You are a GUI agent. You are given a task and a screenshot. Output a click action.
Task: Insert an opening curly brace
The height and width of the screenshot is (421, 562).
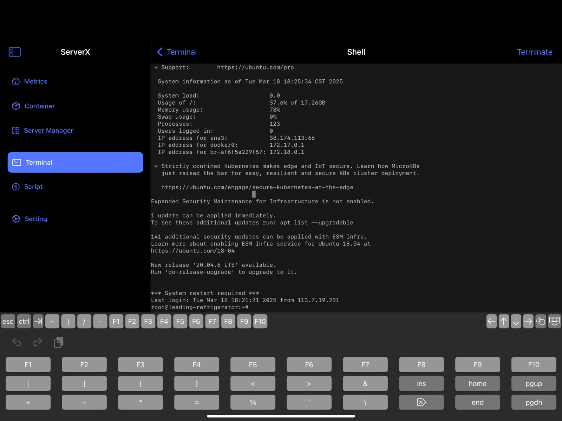pos(140,383)
